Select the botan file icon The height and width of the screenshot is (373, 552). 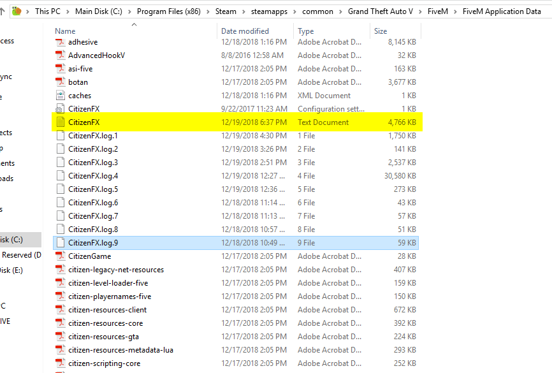click(61, 82)
